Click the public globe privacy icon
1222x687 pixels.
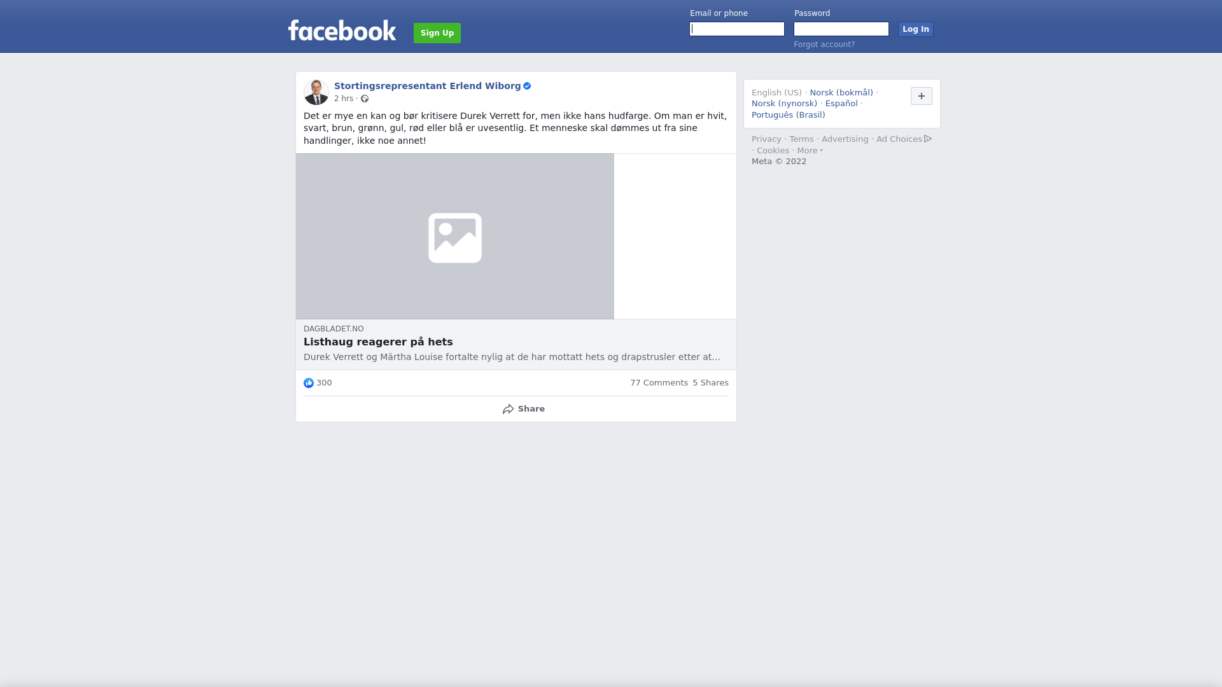coord(365,99)
